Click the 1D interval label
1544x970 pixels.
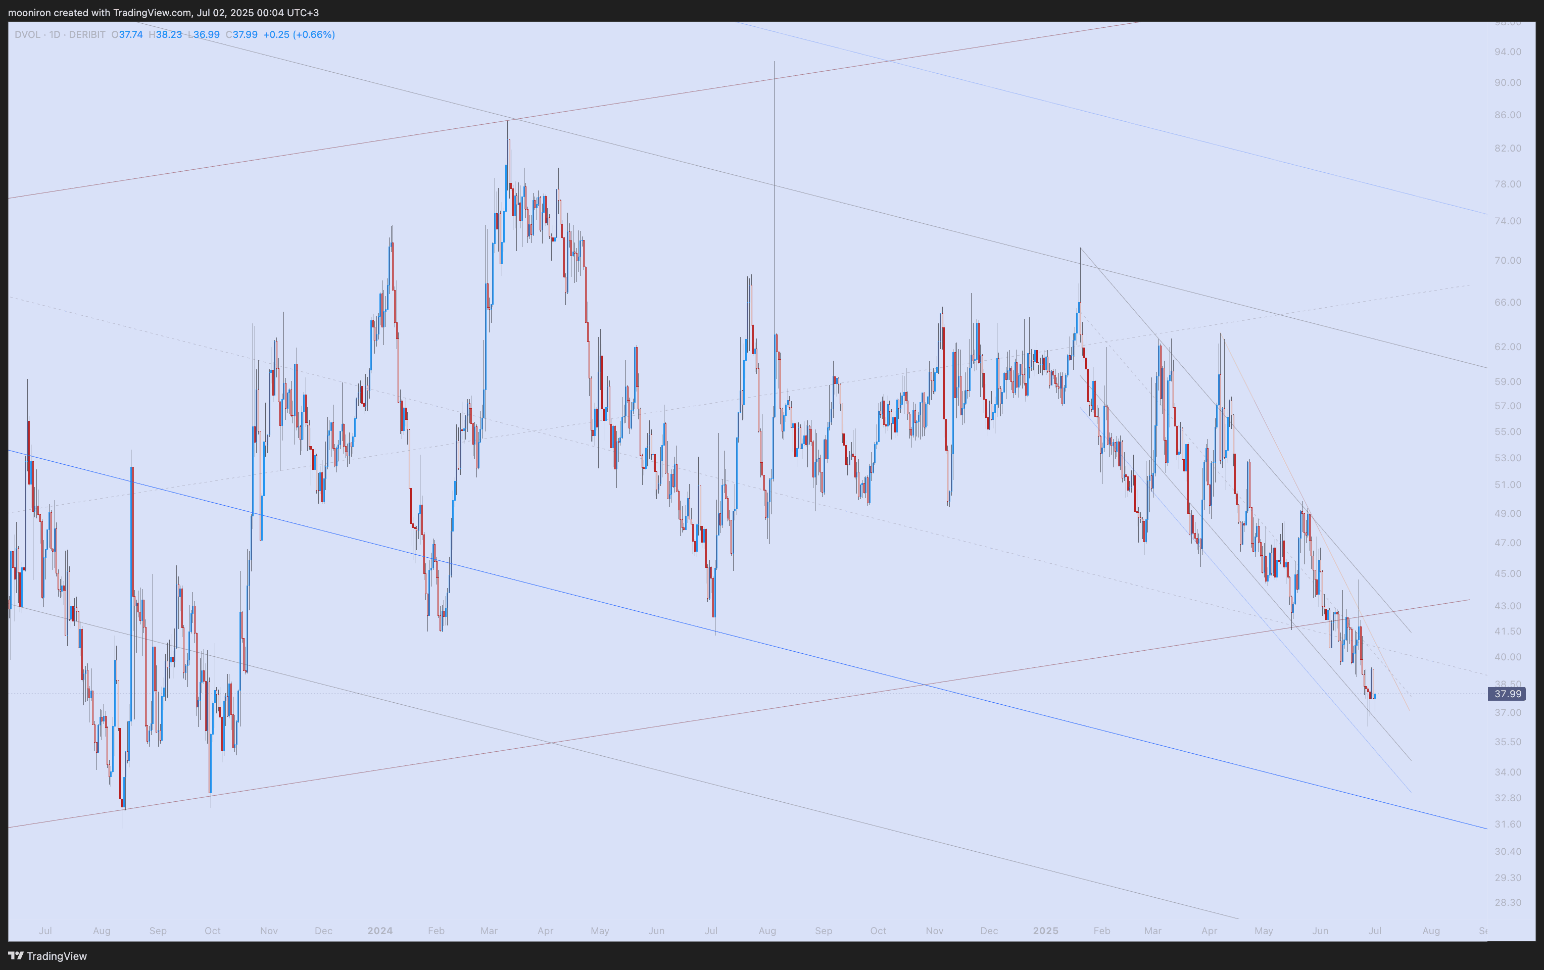coord(55,35)
